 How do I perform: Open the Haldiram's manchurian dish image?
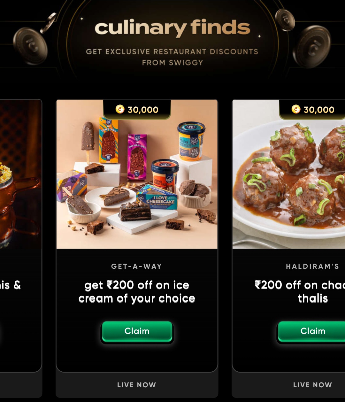coord(289,174)
